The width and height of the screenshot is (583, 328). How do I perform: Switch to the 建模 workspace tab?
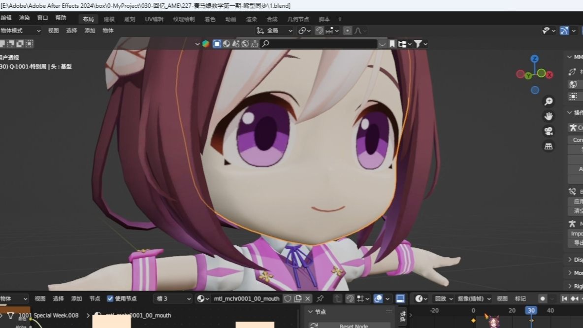click(x=109, y=19)
